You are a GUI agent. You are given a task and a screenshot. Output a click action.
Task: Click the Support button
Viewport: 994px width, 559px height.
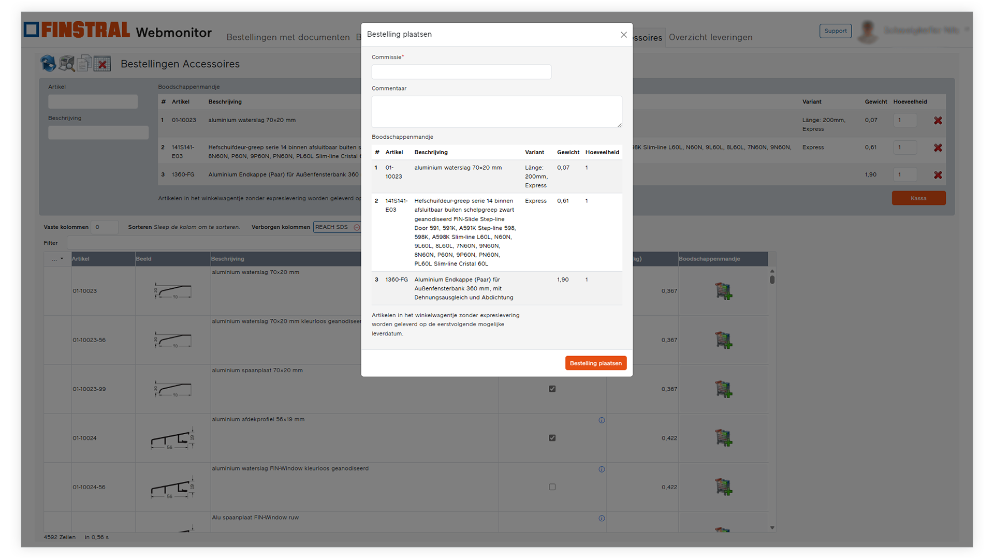pyautogui.click(x=835, y=31)
